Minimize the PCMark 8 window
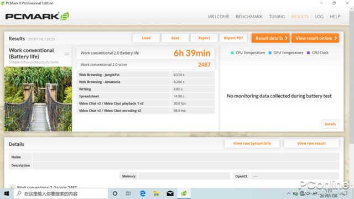This screenshot has width=354, height=199. coord(321,3)
